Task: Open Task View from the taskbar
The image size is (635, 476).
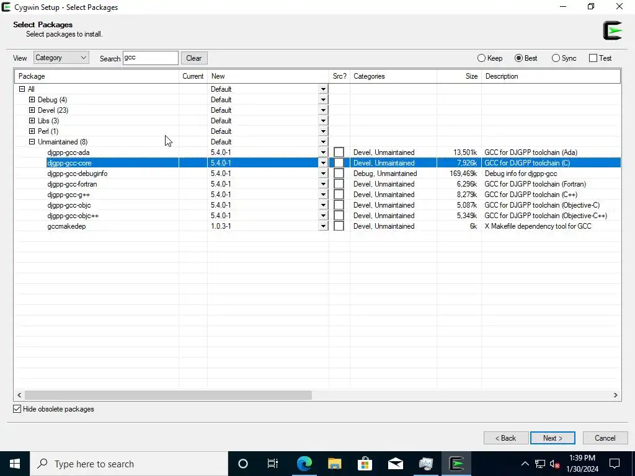Action: pos(273,464)
